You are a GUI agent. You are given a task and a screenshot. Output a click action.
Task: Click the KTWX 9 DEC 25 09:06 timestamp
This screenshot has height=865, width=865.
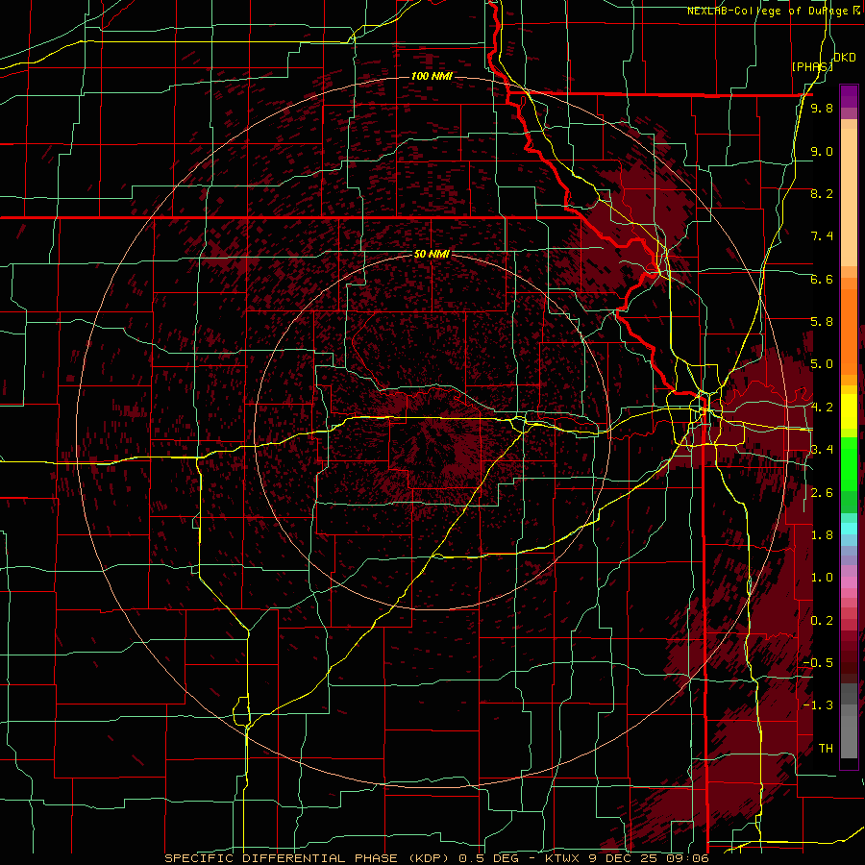627,858
